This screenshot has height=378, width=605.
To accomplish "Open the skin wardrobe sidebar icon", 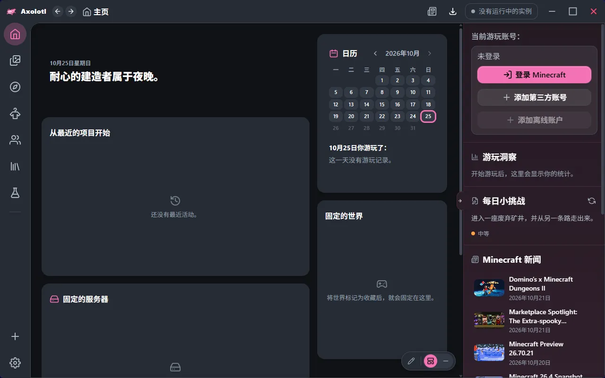I will click(x=15, y=113).
